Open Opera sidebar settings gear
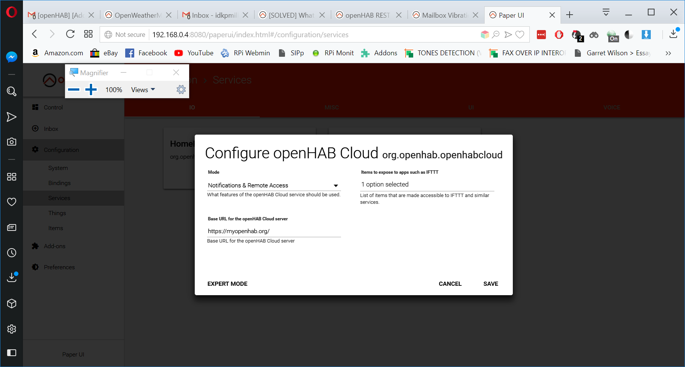This screenshot has width=685, height=367. [x=12, y=329]
